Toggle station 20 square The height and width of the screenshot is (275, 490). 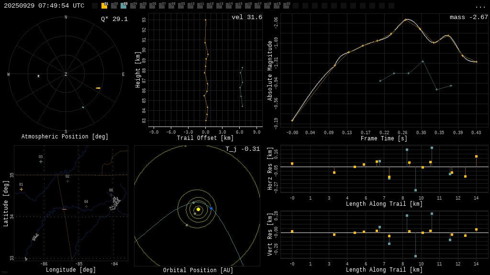286,6
